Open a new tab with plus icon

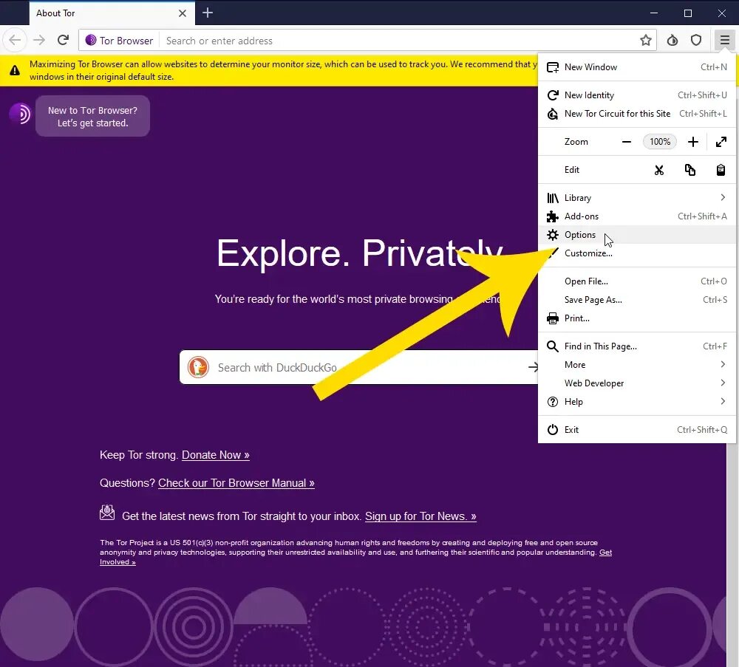208,13
